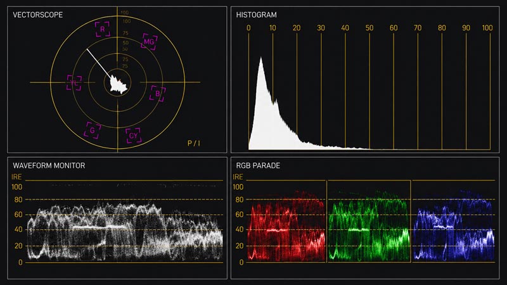Click histogram scale label 30

coord(321,28)
